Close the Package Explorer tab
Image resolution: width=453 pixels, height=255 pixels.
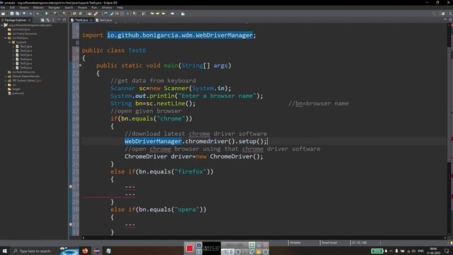point(30,20)
